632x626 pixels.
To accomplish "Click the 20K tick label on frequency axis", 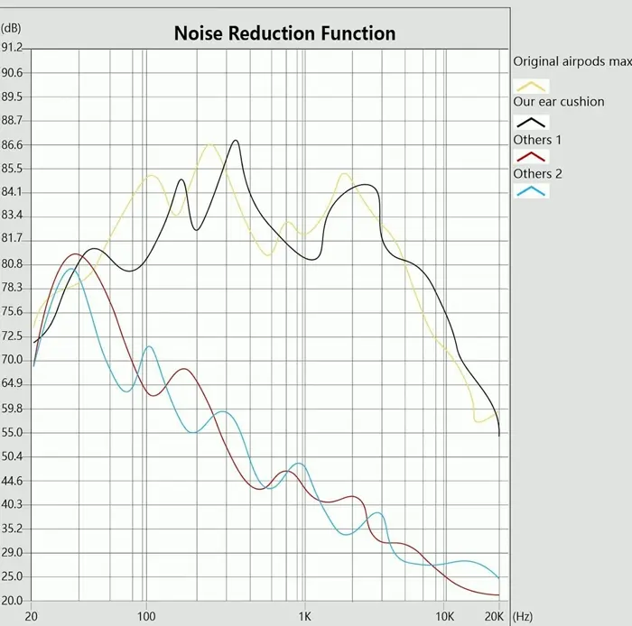I will click(495, 616).
